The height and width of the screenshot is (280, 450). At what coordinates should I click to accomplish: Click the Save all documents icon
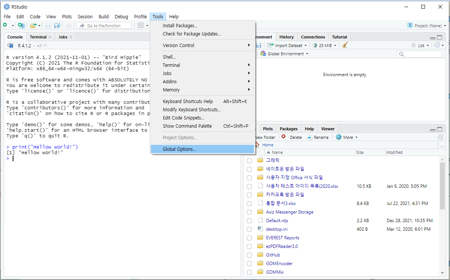click(57, 25)
